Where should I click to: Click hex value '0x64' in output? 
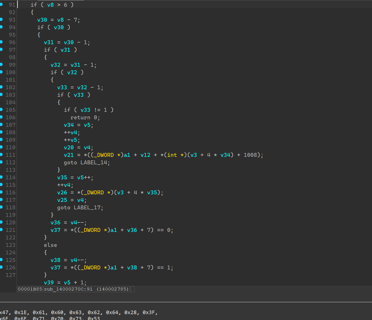(112, 312)
